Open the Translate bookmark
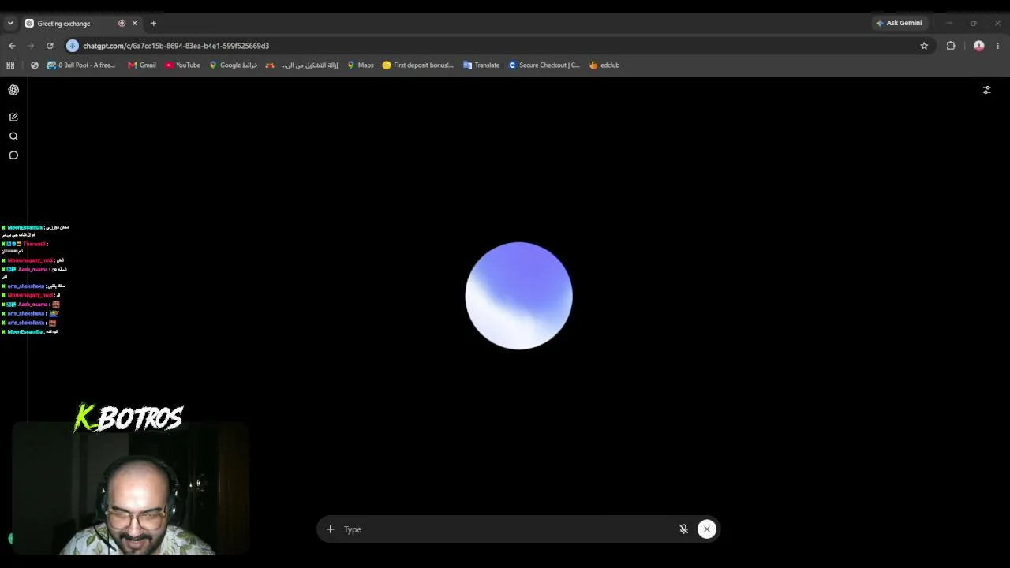1010x568 pixels. 481,65
